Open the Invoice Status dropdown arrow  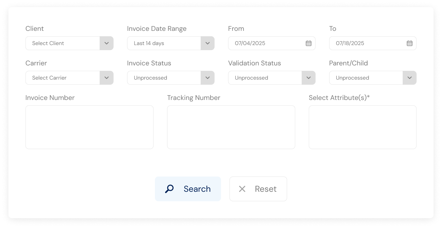tap(207, 78)
